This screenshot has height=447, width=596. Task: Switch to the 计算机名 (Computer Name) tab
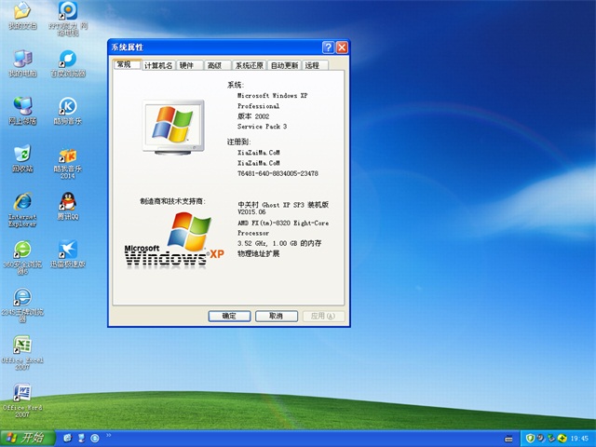pos(158,65)
